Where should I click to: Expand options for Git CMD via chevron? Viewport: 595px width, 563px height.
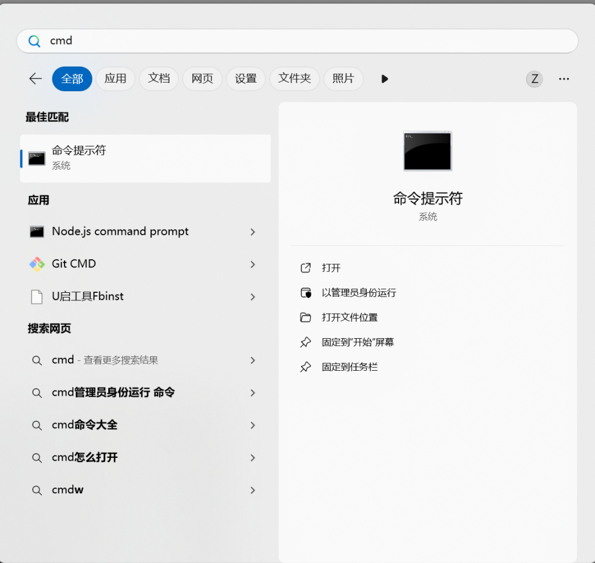coord(253,264)
